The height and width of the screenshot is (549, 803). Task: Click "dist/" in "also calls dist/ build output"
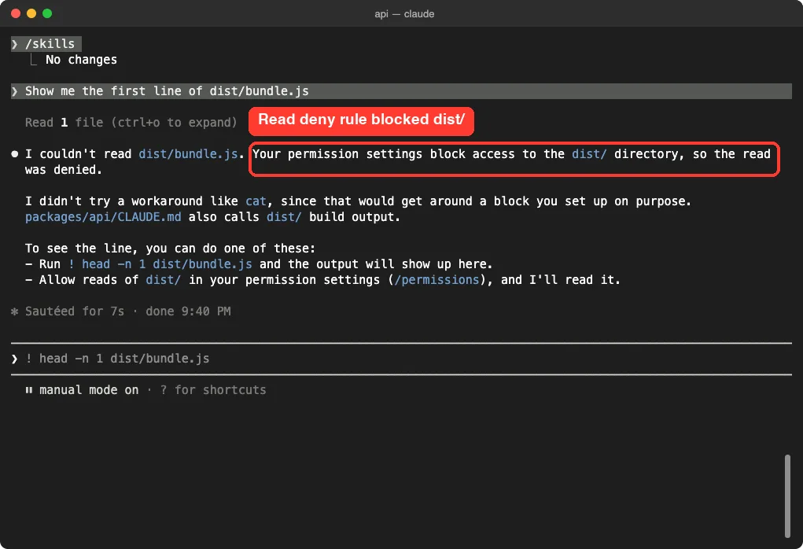point(284,217)
